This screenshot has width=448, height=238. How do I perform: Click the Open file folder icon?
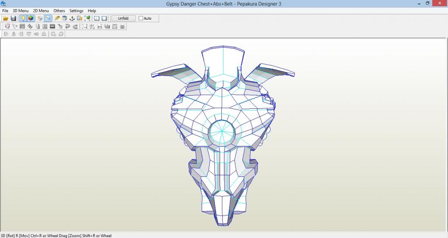(x=5, y=18)
